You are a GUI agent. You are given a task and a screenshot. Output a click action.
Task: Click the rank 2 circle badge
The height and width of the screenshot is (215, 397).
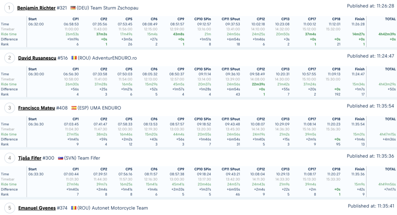(x=9, y=58)
